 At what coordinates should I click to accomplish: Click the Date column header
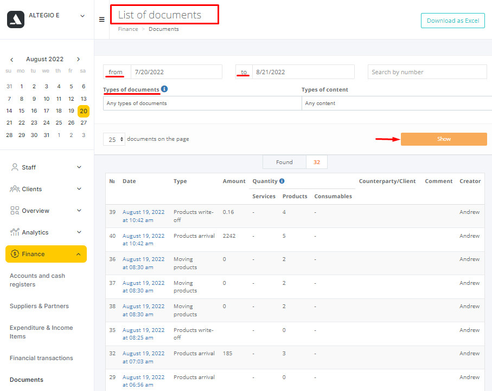(x=129, y=181)
